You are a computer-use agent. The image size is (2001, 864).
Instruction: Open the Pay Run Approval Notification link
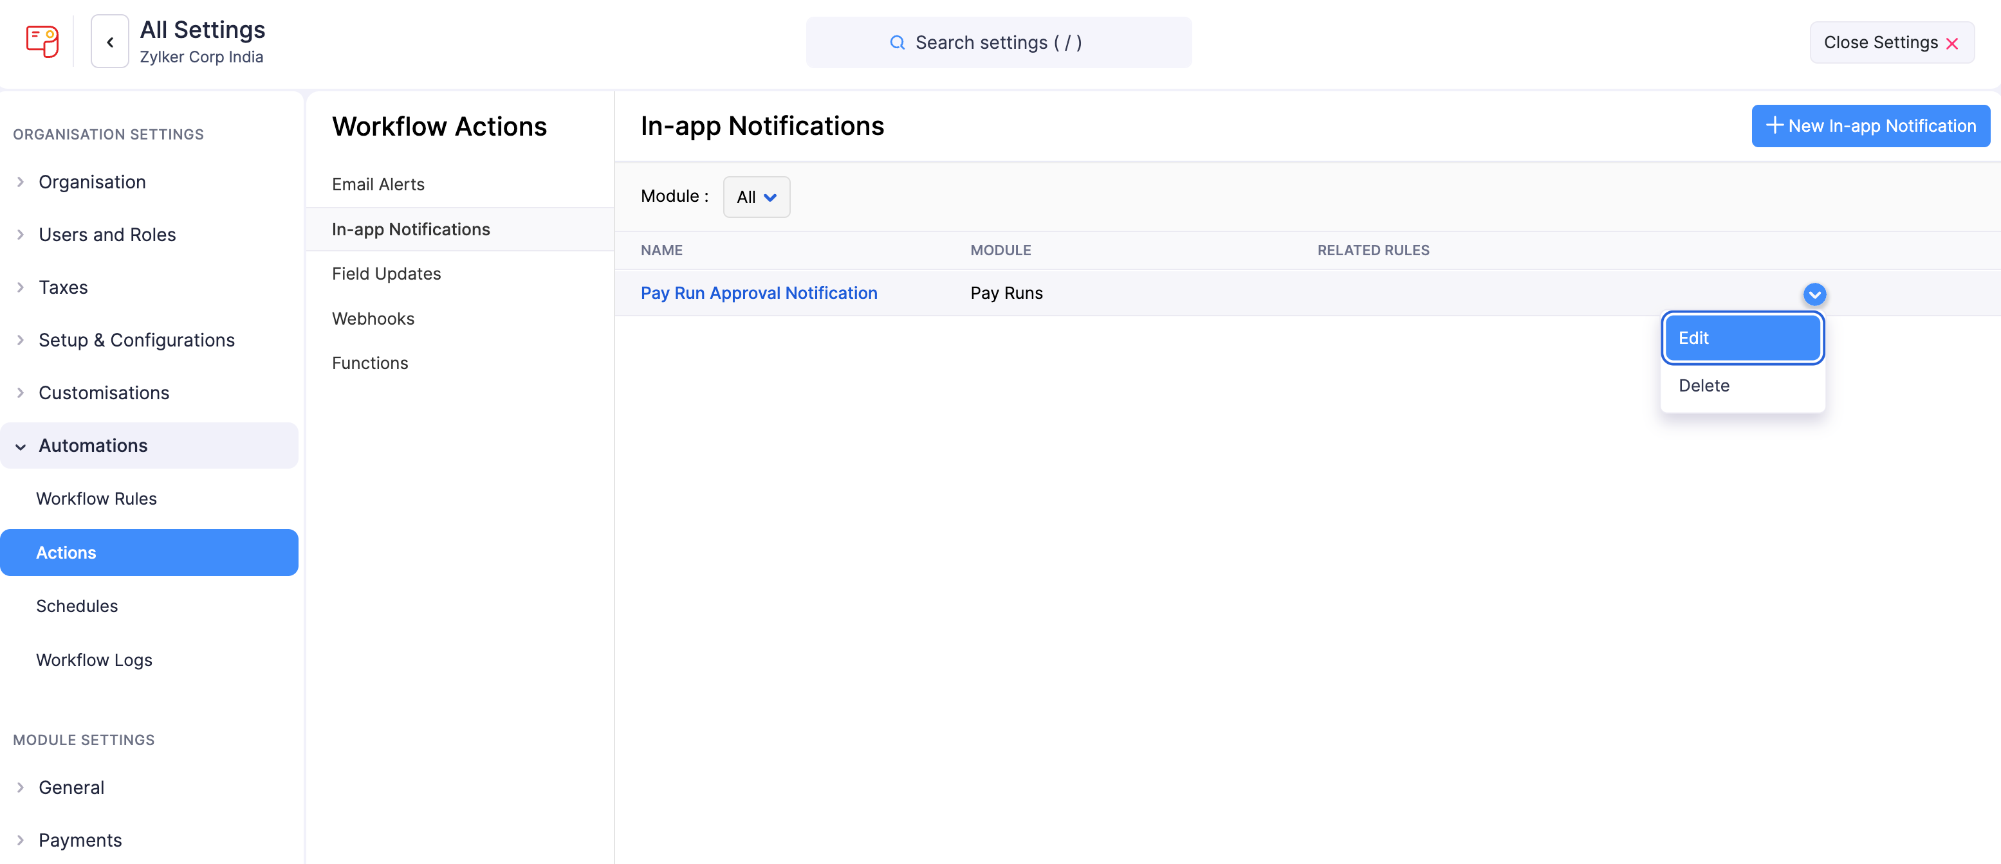point(759,292)
